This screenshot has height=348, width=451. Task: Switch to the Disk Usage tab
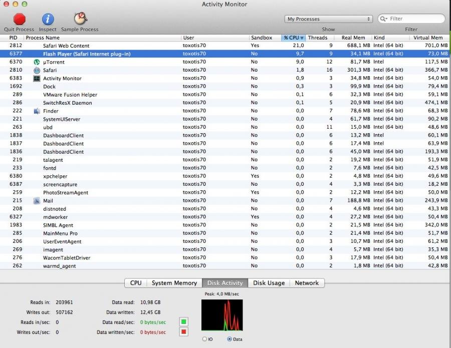(269, 283)
